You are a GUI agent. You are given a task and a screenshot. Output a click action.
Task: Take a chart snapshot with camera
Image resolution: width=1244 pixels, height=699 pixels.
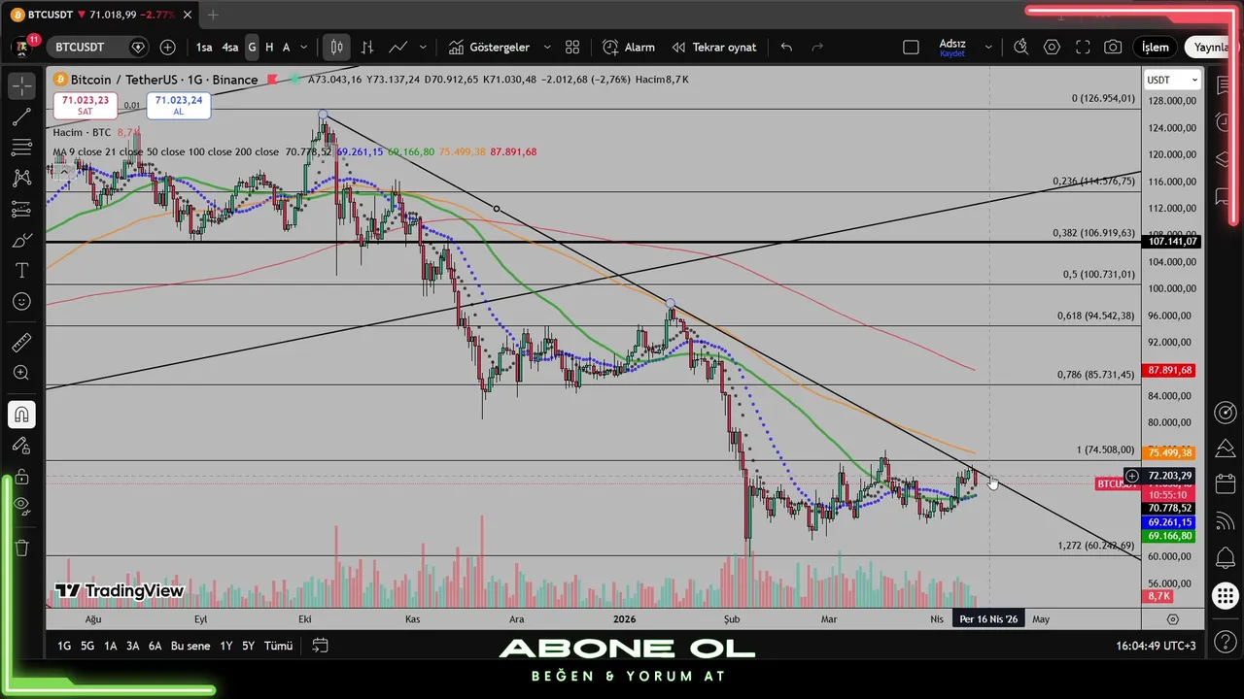[x=1113, y=47]
